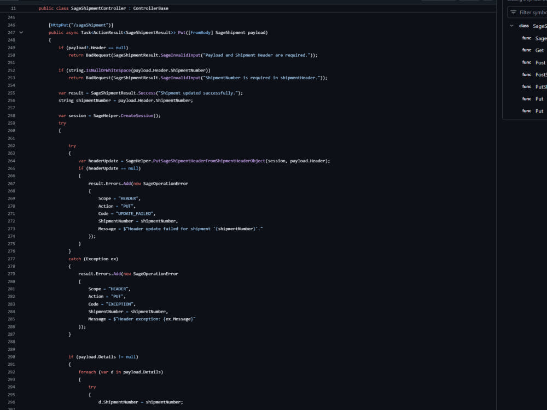Collapse the class SageS symbol tree

tap(511, 26)
